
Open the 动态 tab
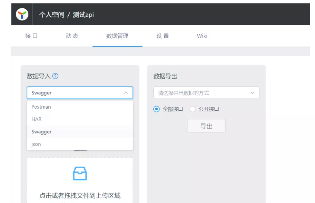(72, 36)
